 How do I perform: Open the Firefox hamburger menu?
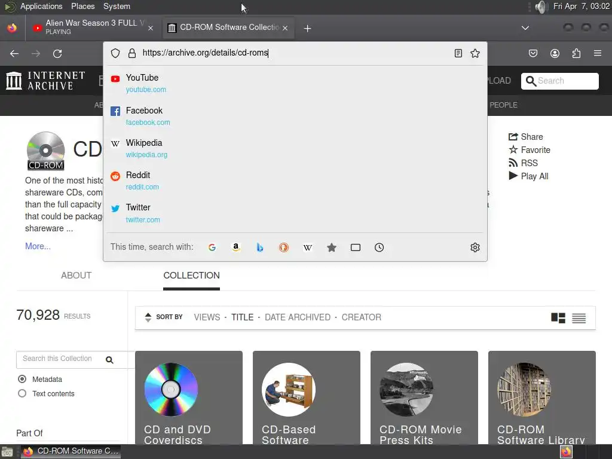click(598, 53)
